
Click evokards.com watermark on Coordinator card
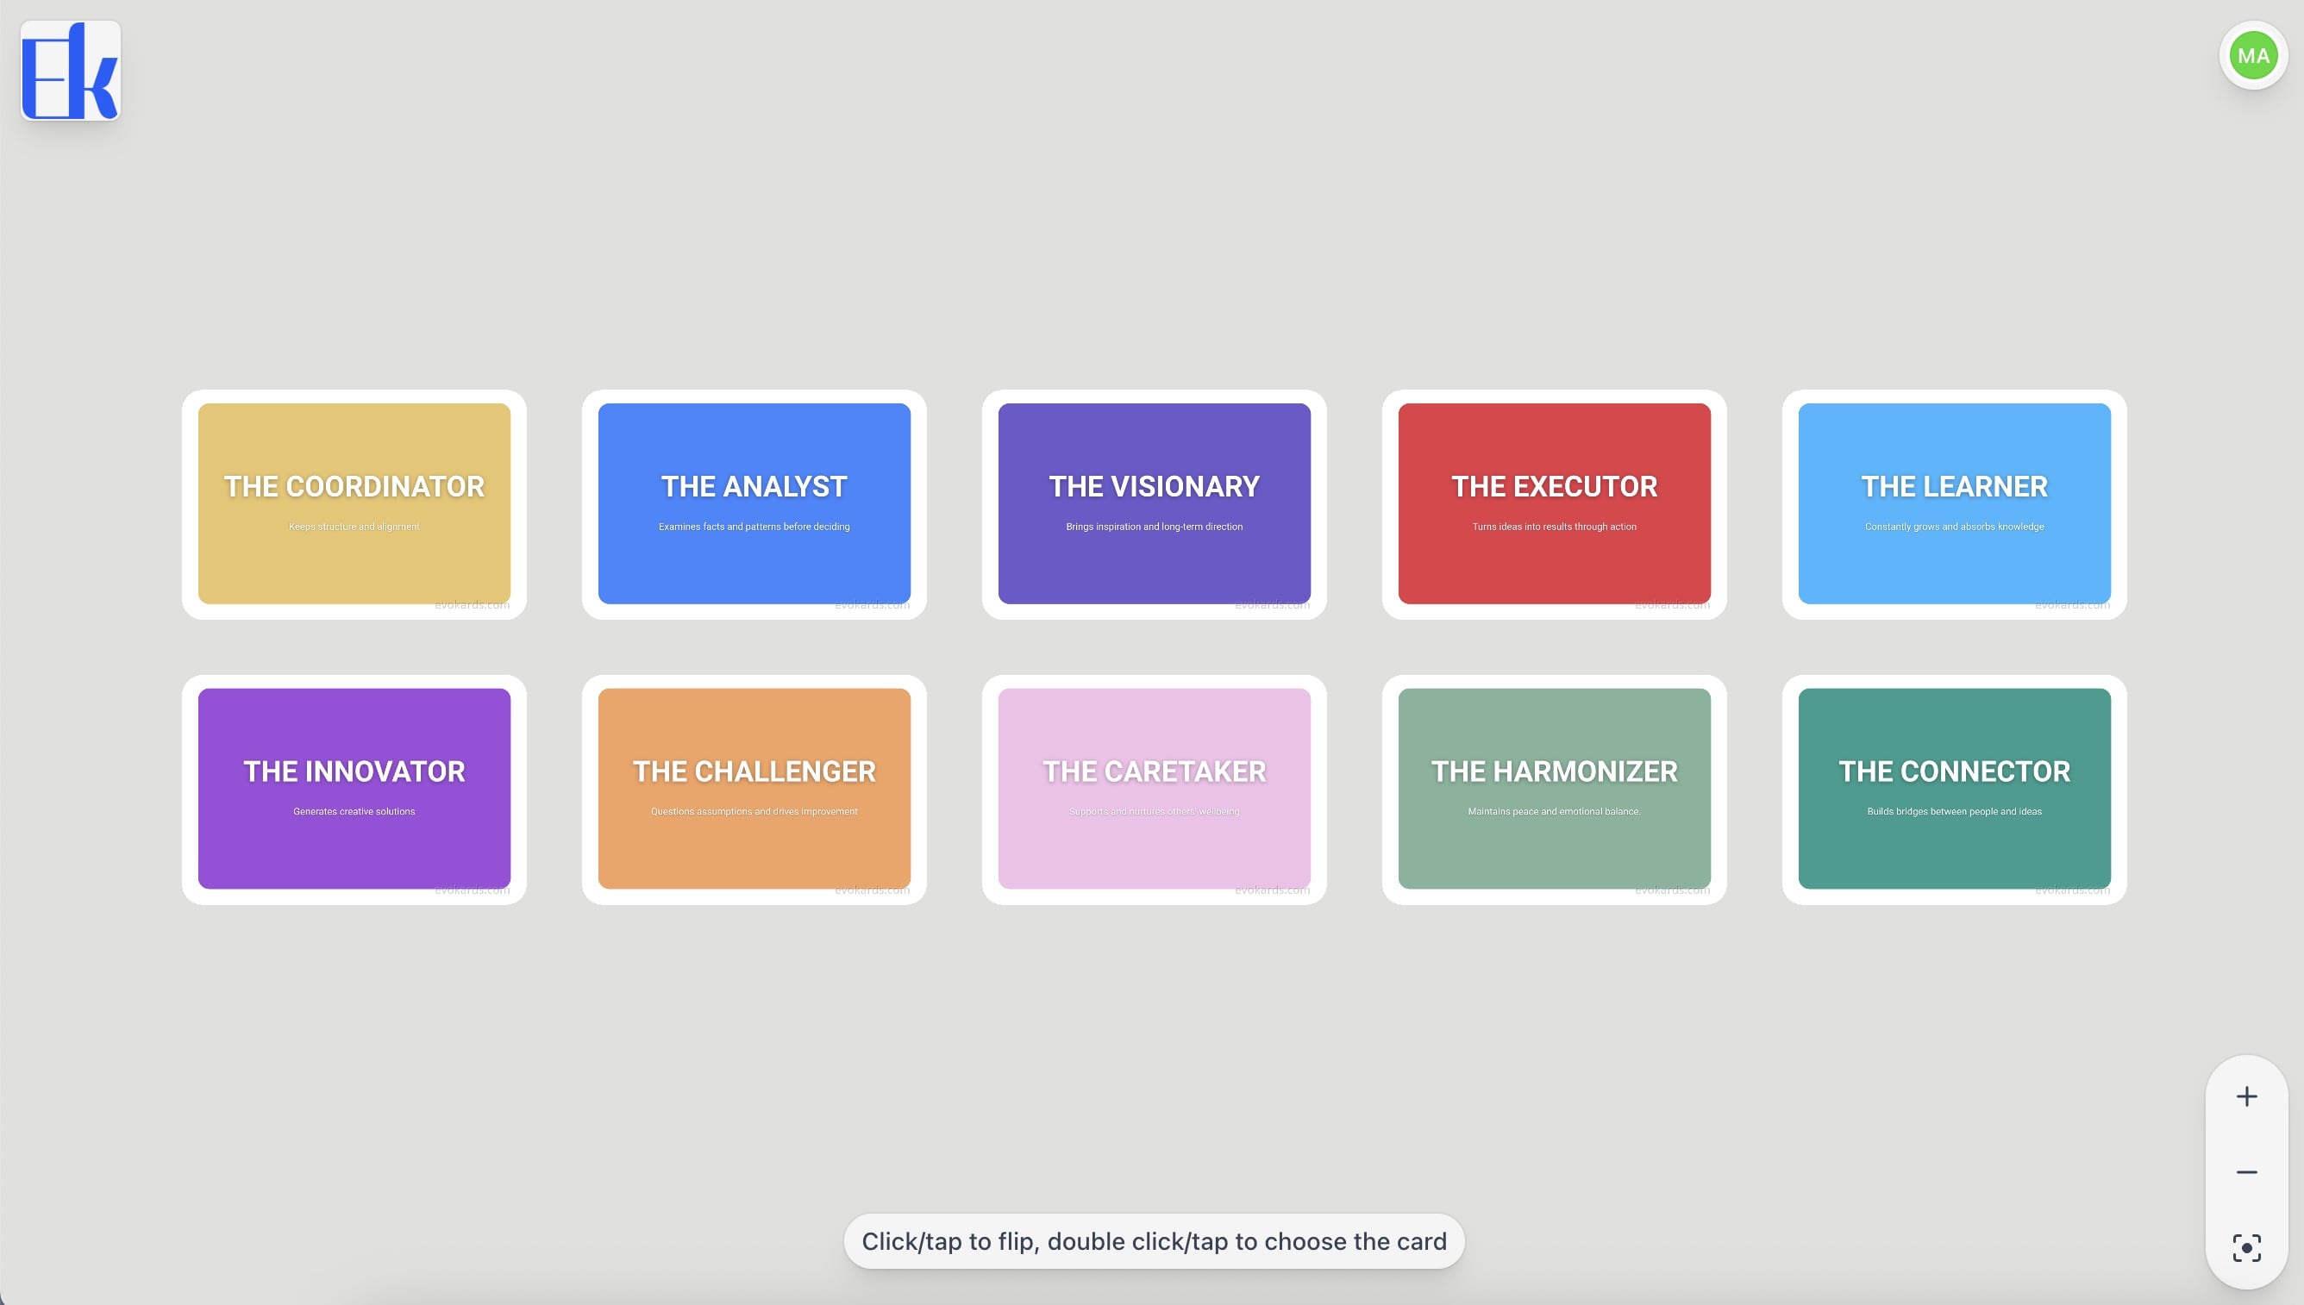[x=472, y=605]
